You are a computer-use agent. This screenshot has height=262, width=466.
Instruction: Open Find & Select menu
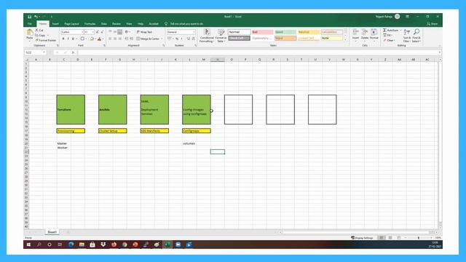coord(416,36)
